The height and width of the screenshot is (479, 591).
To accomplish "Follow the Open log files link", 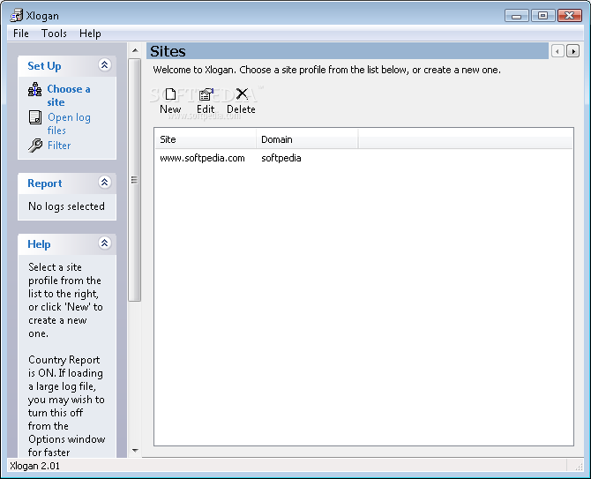I will coord(69,123).
